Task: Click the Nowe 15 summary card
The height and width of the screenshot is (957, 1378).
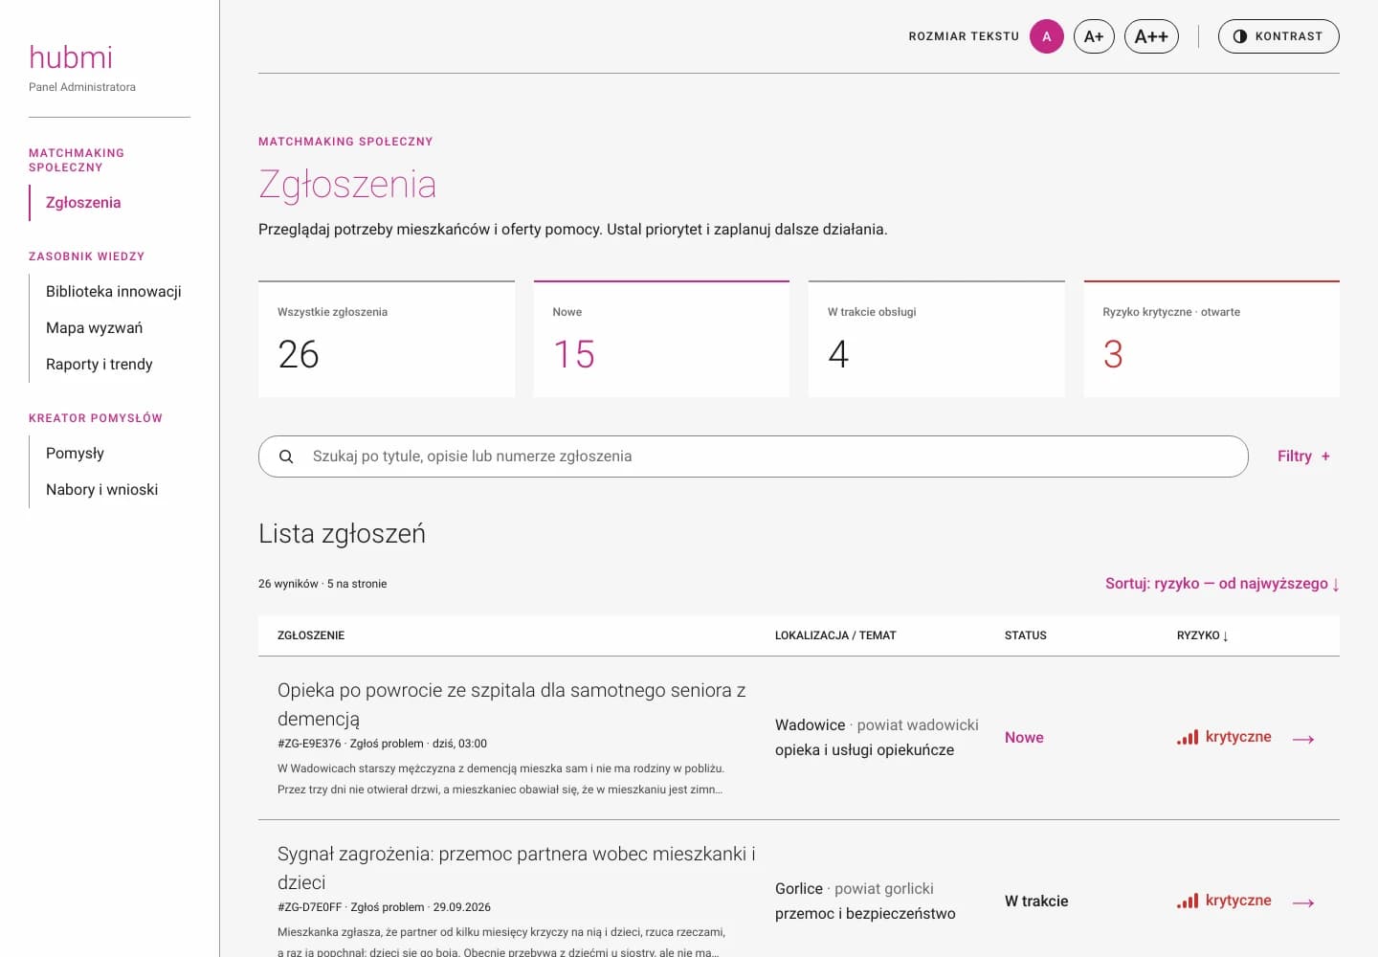Action: pyautogui.click(x=661, y=339)
